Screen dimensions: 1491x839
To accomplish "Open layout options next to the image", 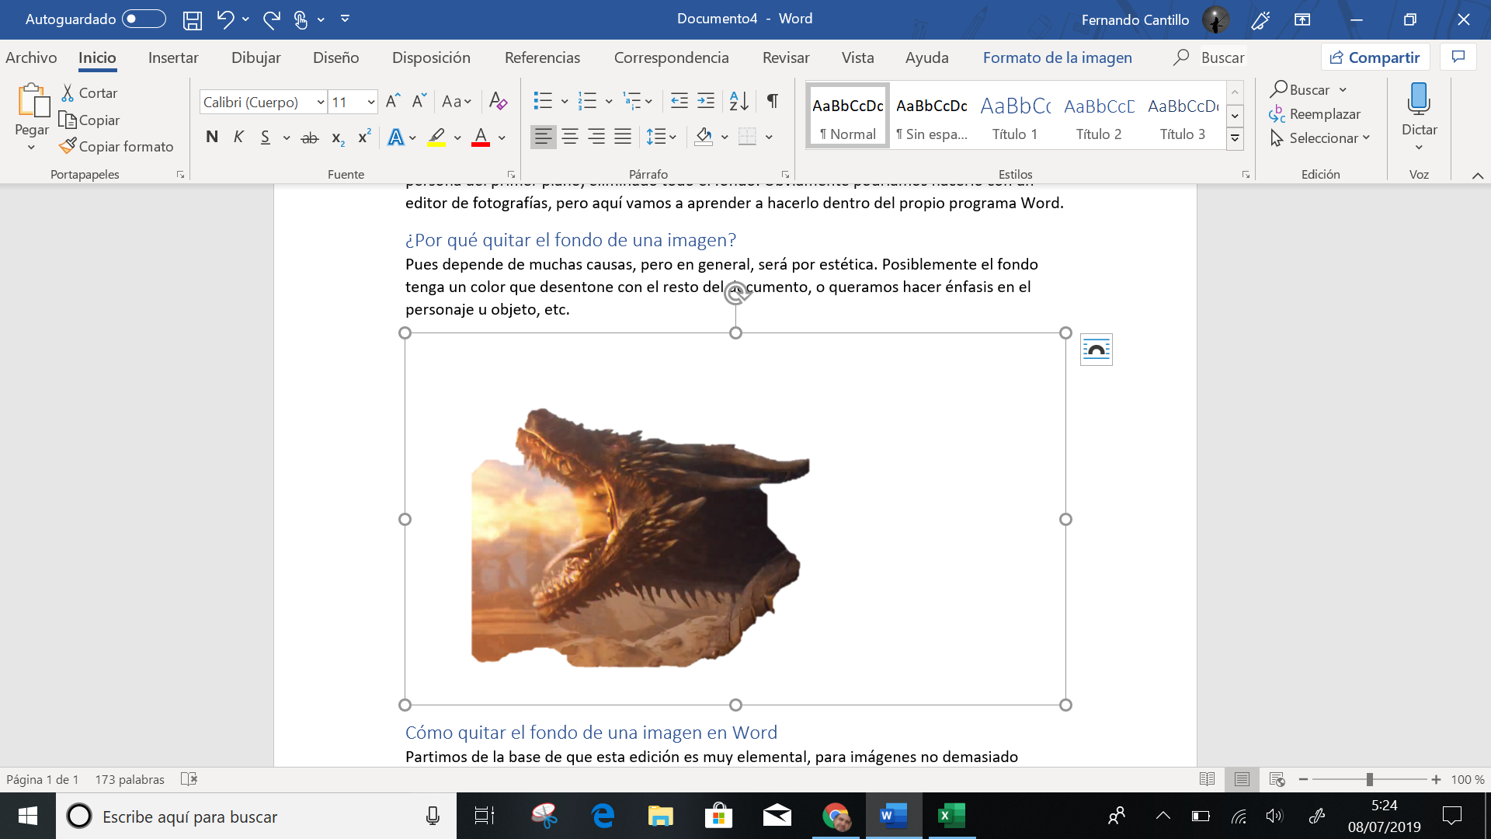I will [1096, 350].
